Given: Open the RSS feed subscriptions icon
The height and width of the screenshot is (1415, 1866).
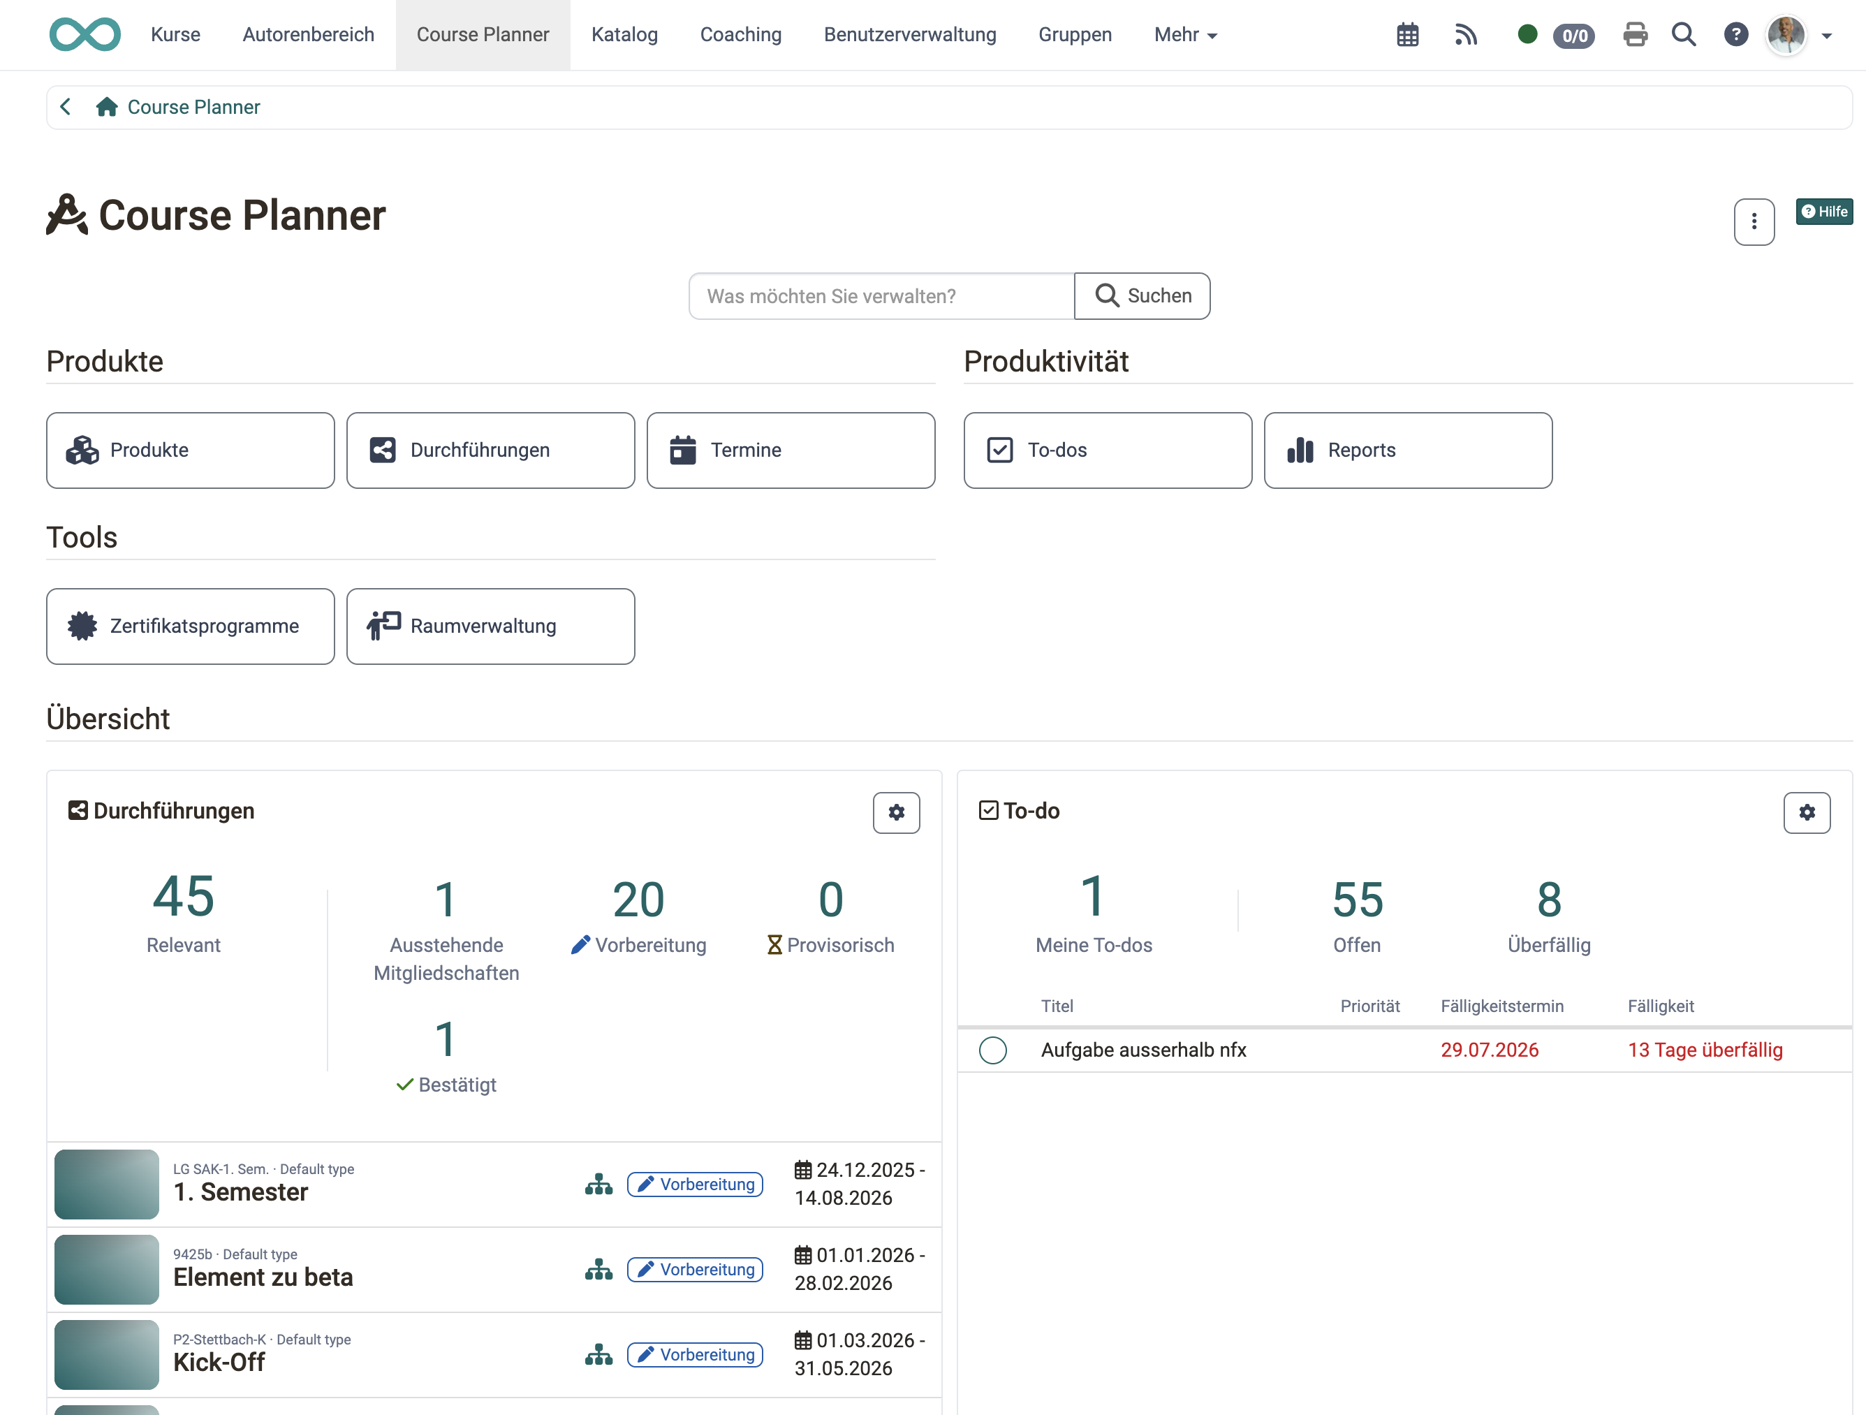Looking at the screenshot, I should click(1466, 35).
